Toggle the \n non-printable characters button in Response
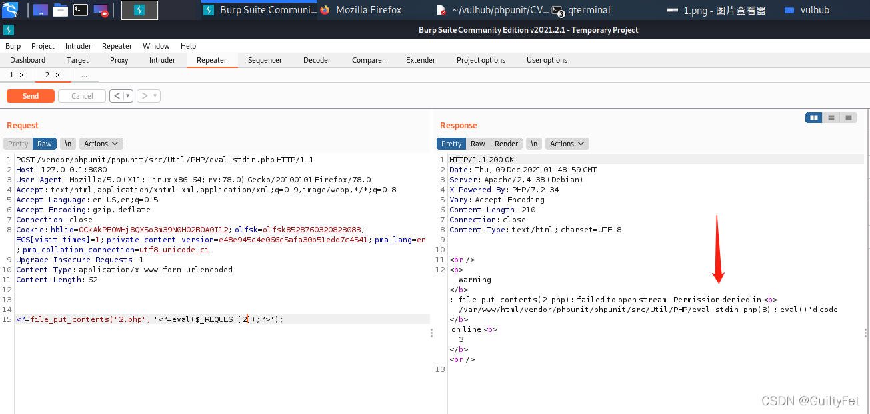This screenshot has height=414, width=870. point(534,144)
